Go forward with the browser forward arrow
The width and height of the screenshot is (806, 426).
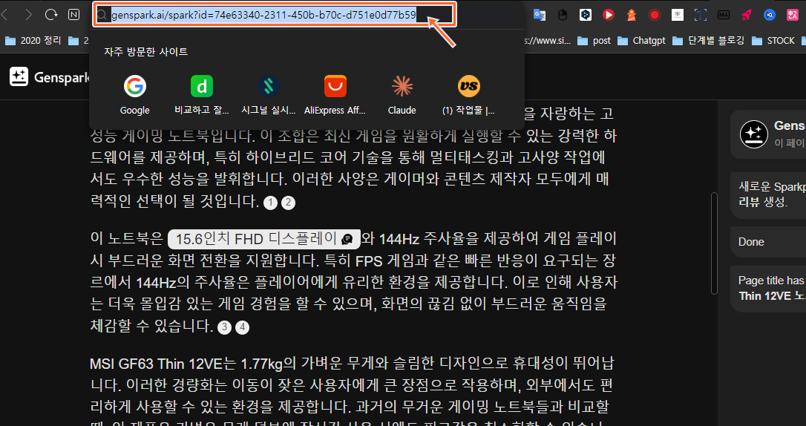(27, 15)
